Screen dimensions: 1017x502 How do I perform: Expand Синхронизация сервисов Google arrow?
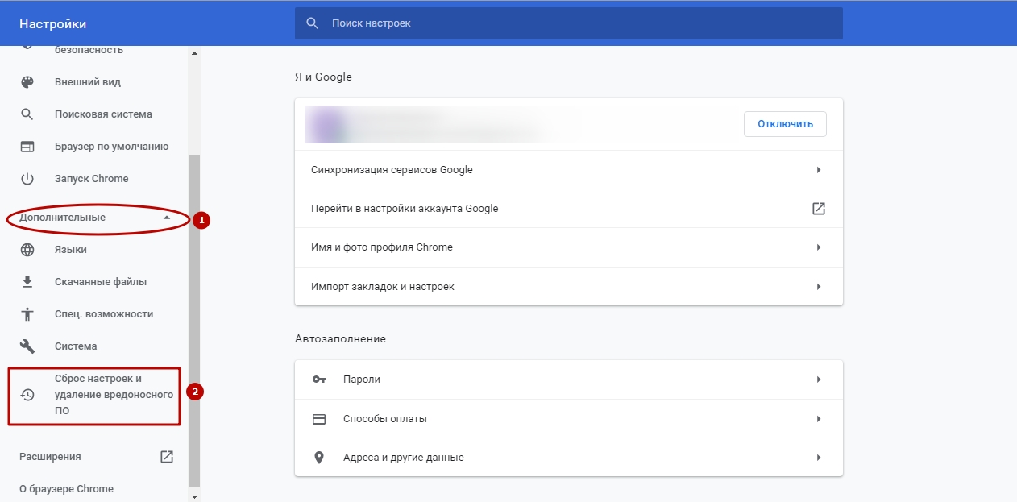pyautogui.click(x=818, y=170)
